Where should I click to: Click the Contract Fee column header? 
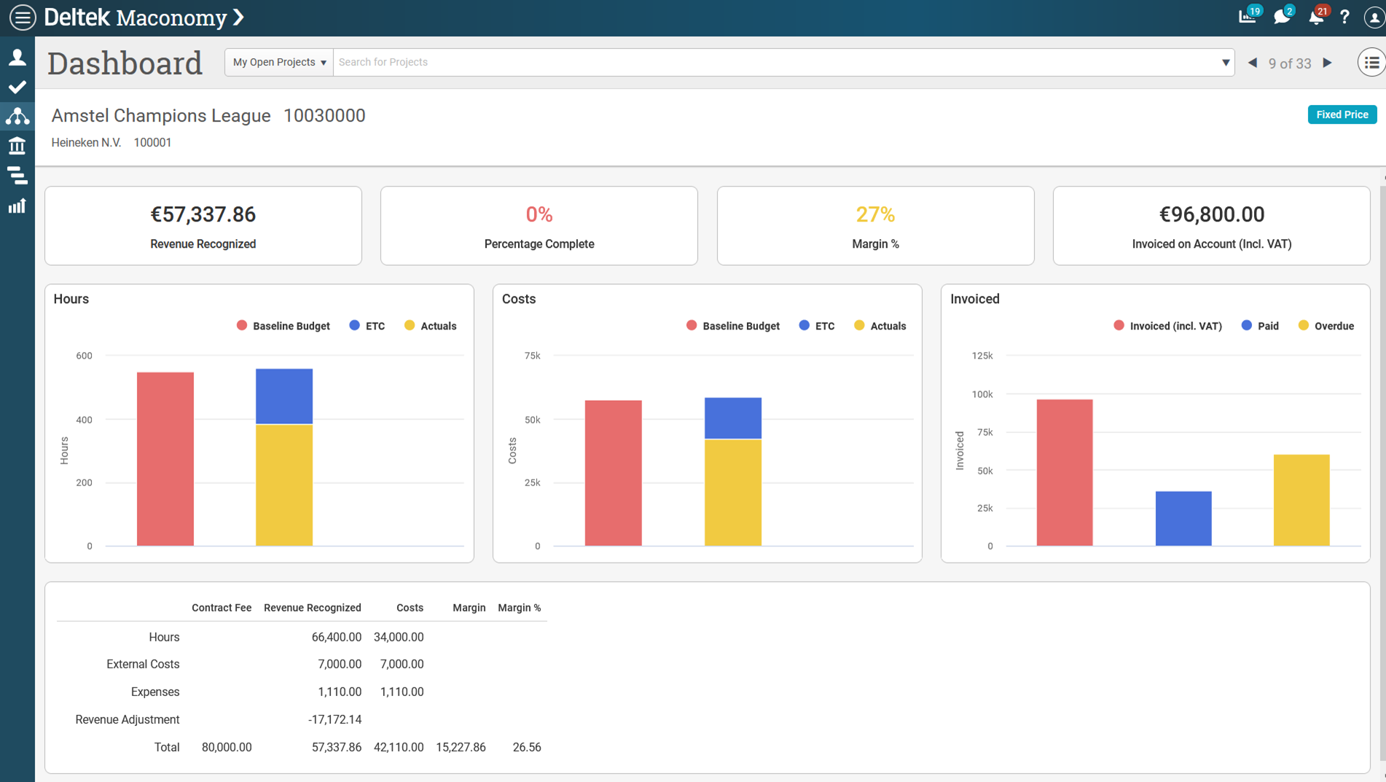click(222, 608)
